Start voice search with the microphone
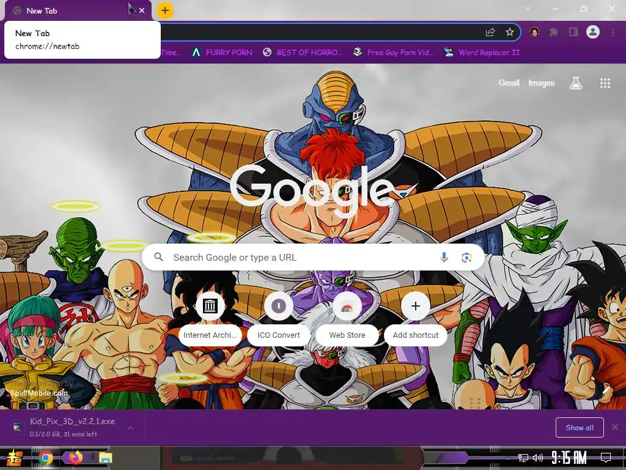Image resolution: width=626 pixels, height=470 pixels. 444,258
